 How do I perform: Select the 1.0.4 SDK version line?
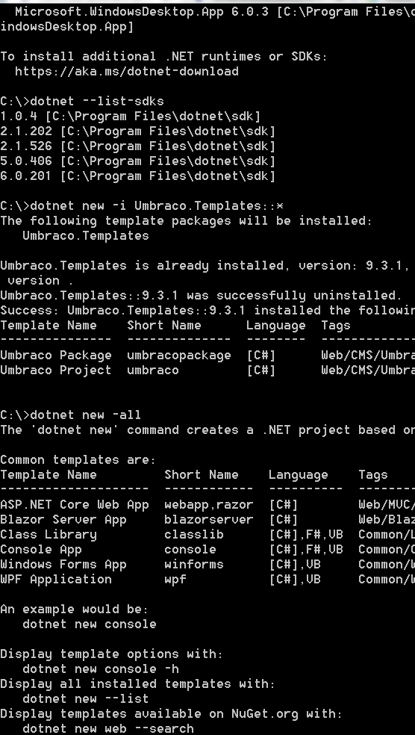pyautogui.click(x=130, y=117)
